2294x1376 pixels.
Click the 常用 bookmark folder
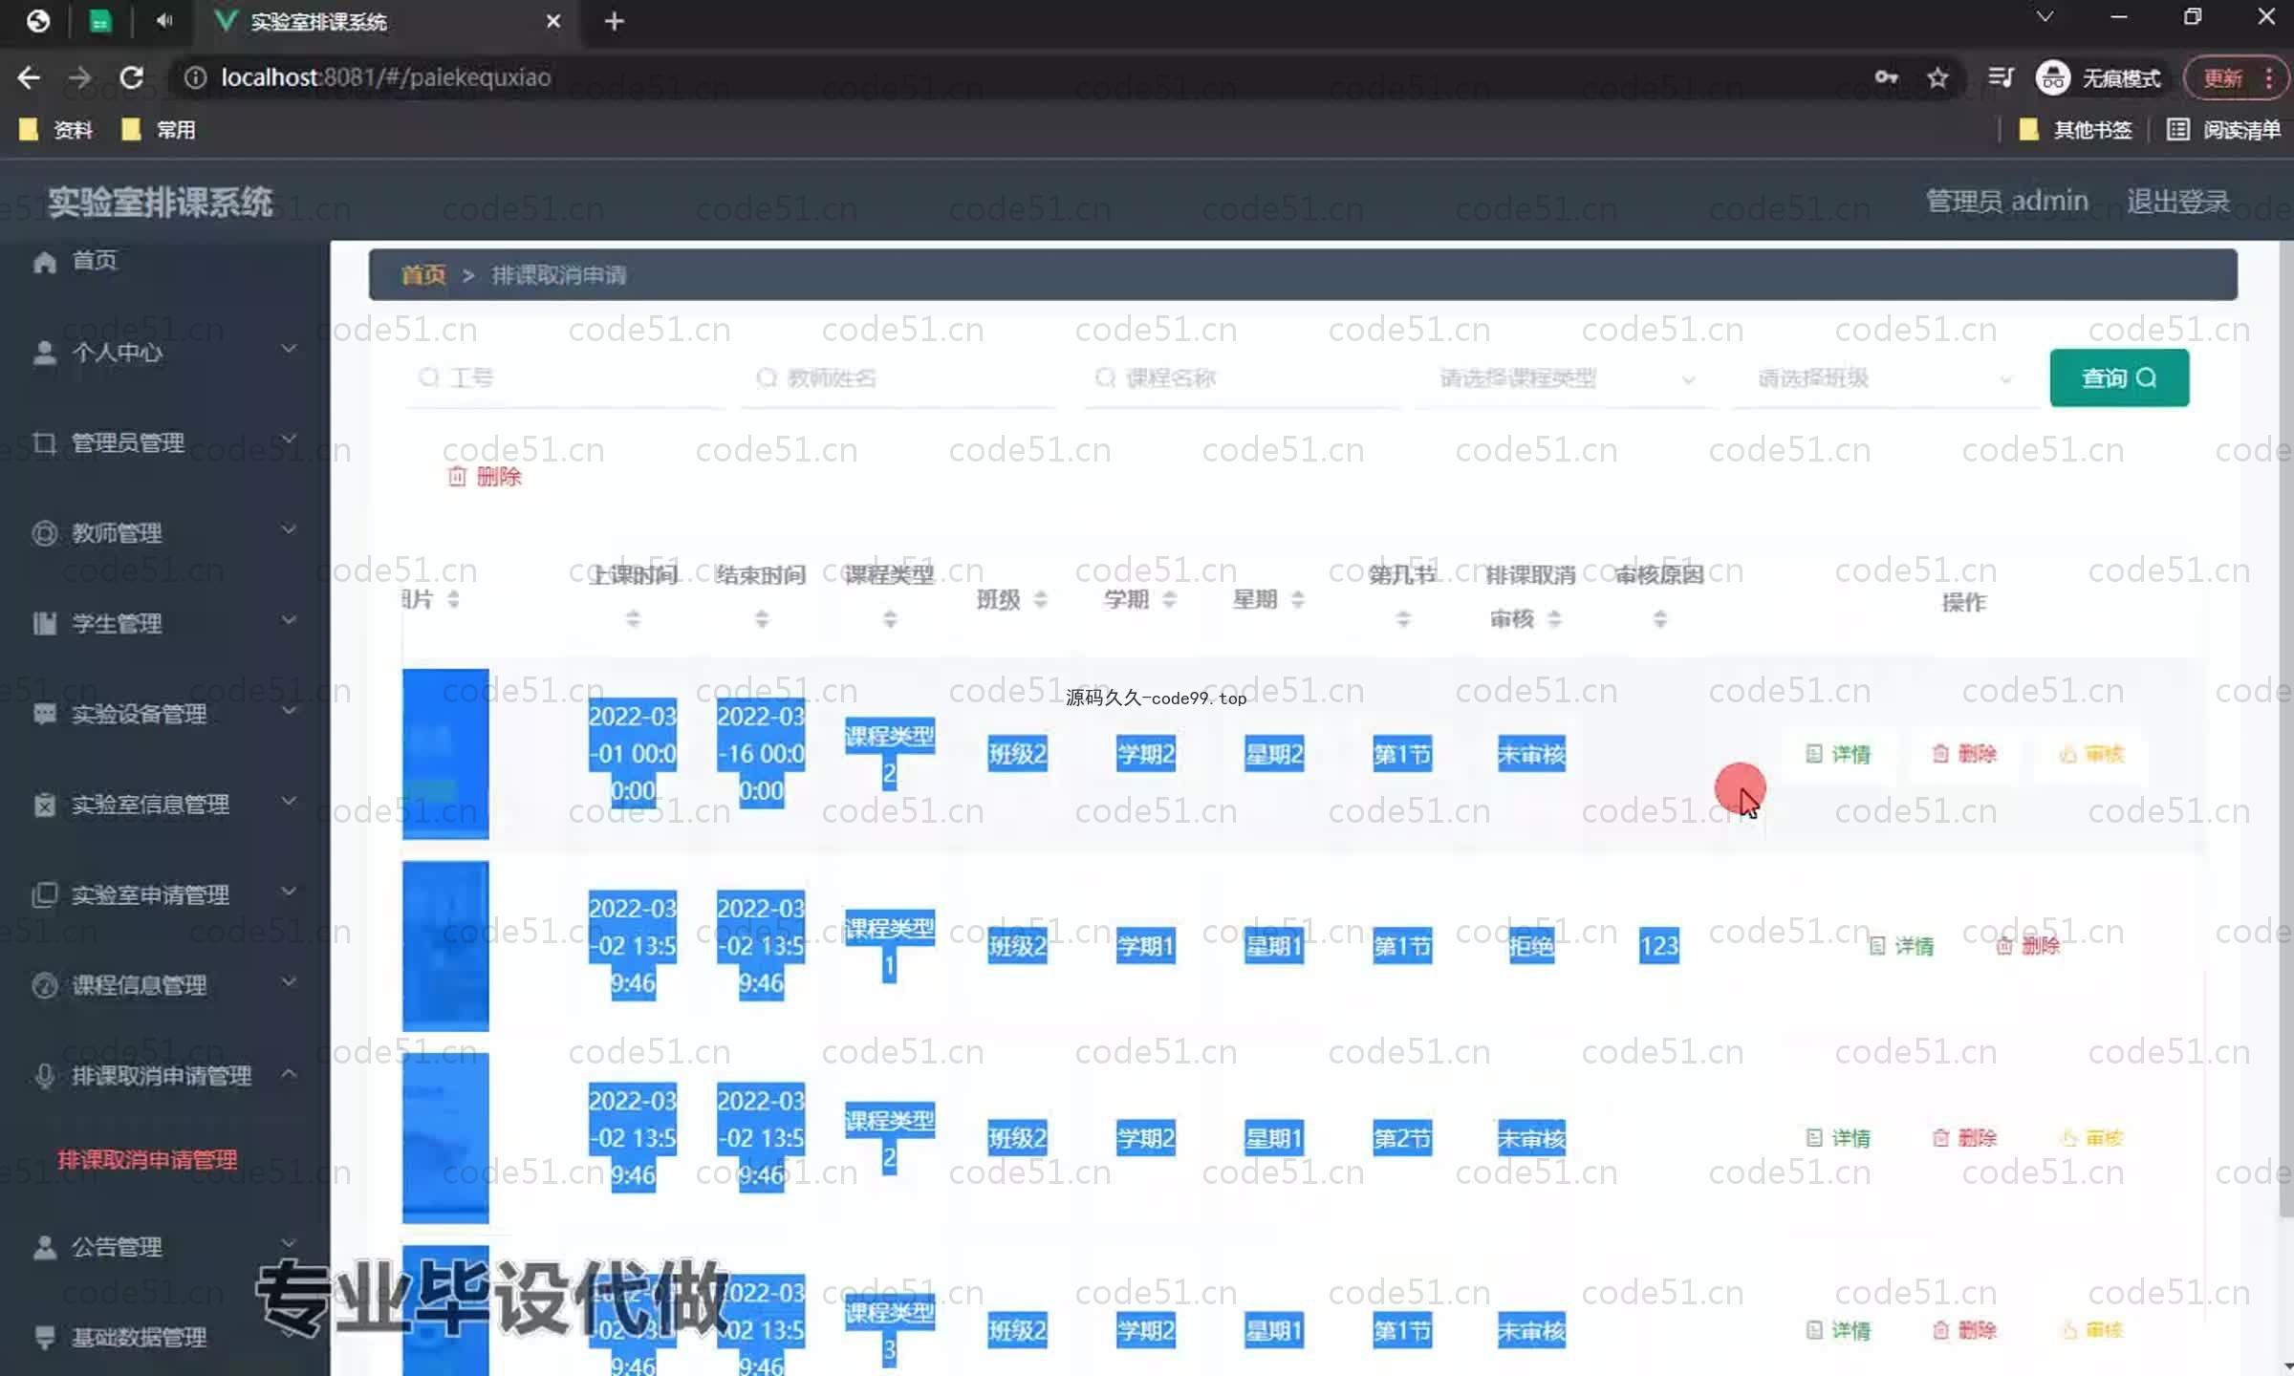pyautogui.click(x=159, y=130)
